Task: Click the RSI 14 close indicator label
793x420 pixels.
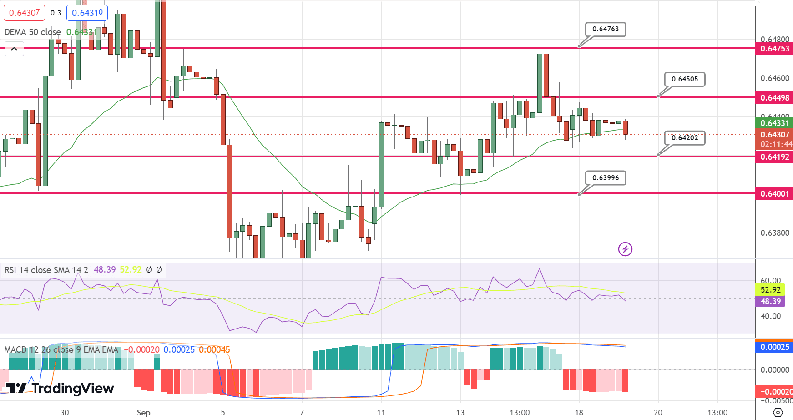Action: pos(46,270)
